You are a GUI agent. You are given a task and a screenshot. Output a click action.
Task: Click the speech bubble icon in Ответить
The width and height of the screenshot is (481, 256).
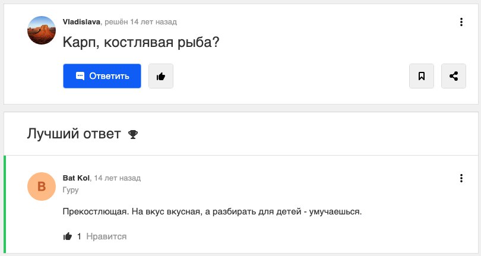pyautogui.click(x=80, y=76)
